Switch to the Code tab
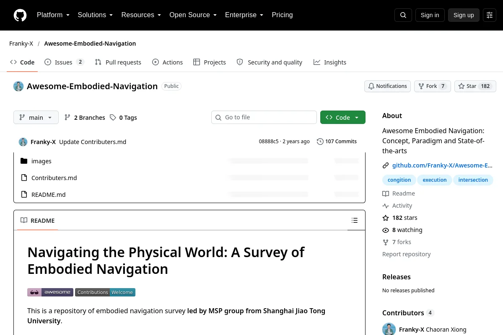 tap(23, 62)
